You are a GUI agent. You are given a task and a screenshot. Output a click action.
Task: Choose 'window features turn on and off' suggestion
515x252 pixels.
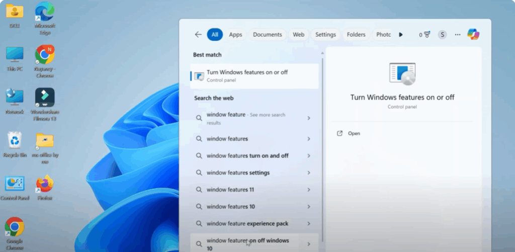click(x=254, y=156)
